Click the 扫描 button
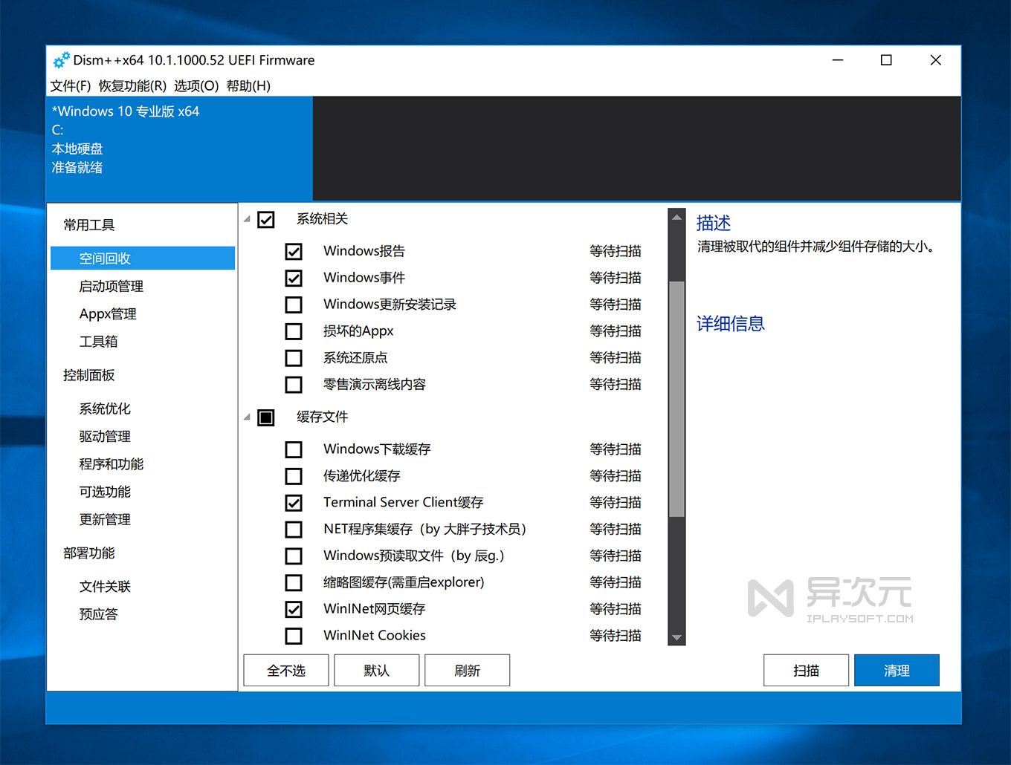The height and width of the screenshot is (765, 1011). click(x=807, y=671)
